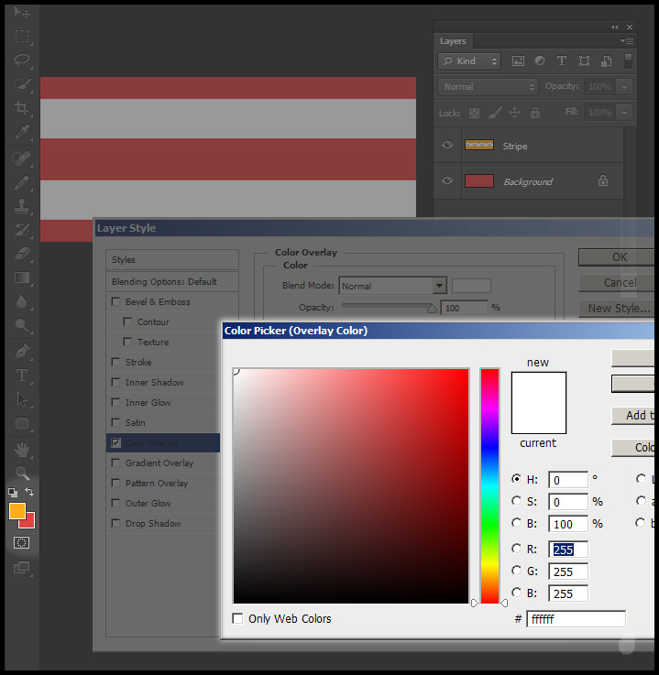Enable the Only Web Colors checkbox
Image resolution: width=659 pixels, height=675 pixels.
(238, 619)
